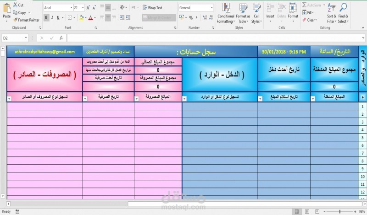The height and width of the screenshot is (215, 367).
Task: Adjust the zoom slider handle
Action: click(339, 211)
